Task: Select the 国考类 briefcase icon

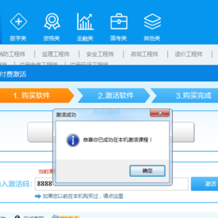Action: 119,22
